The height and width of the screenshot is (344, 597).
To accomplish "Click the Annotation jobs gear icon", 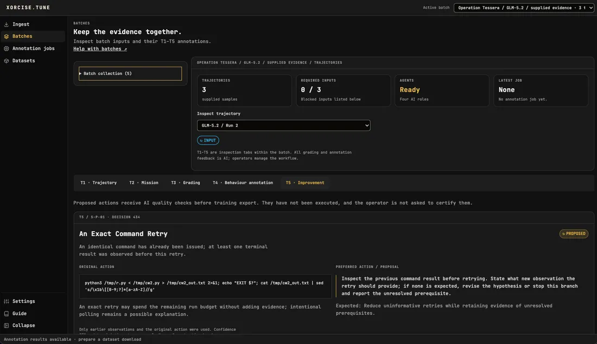I will point(7,49).
